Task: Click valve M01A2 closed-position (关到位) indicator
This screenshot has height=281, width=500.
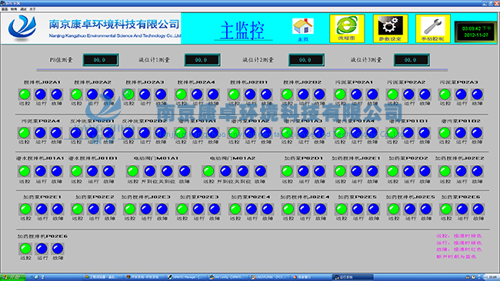Action: [242, 171]
